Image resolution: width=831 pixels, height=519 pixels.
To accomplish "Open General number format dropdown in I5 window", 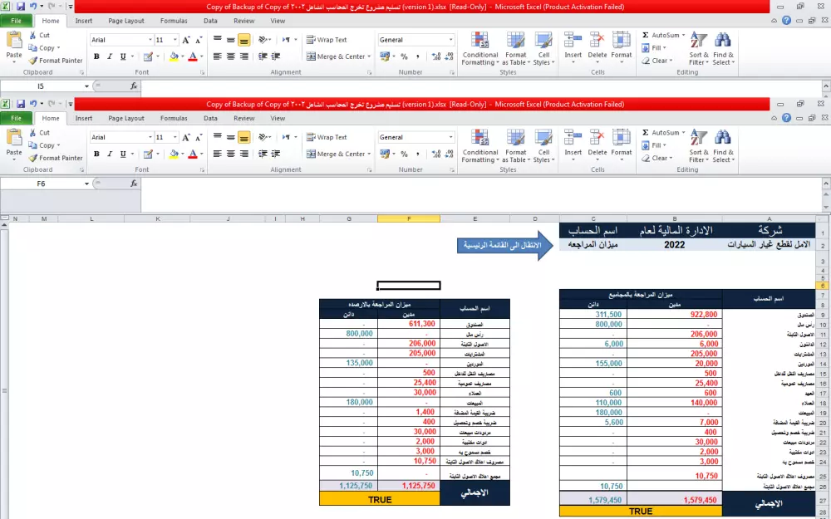I will [x=451, y=40].
